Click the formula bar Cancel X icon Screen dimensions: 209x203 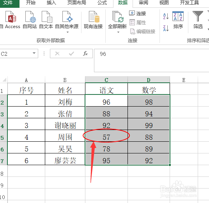click(x=57, y=53)
